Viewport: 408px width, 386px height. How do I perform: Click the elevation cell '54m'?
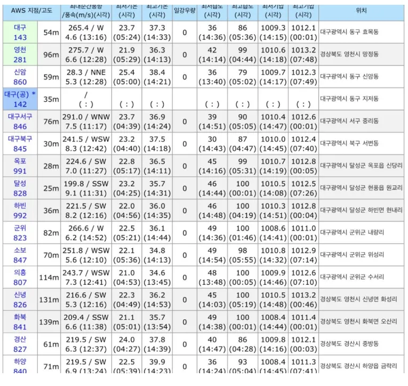tap(51, 33)
